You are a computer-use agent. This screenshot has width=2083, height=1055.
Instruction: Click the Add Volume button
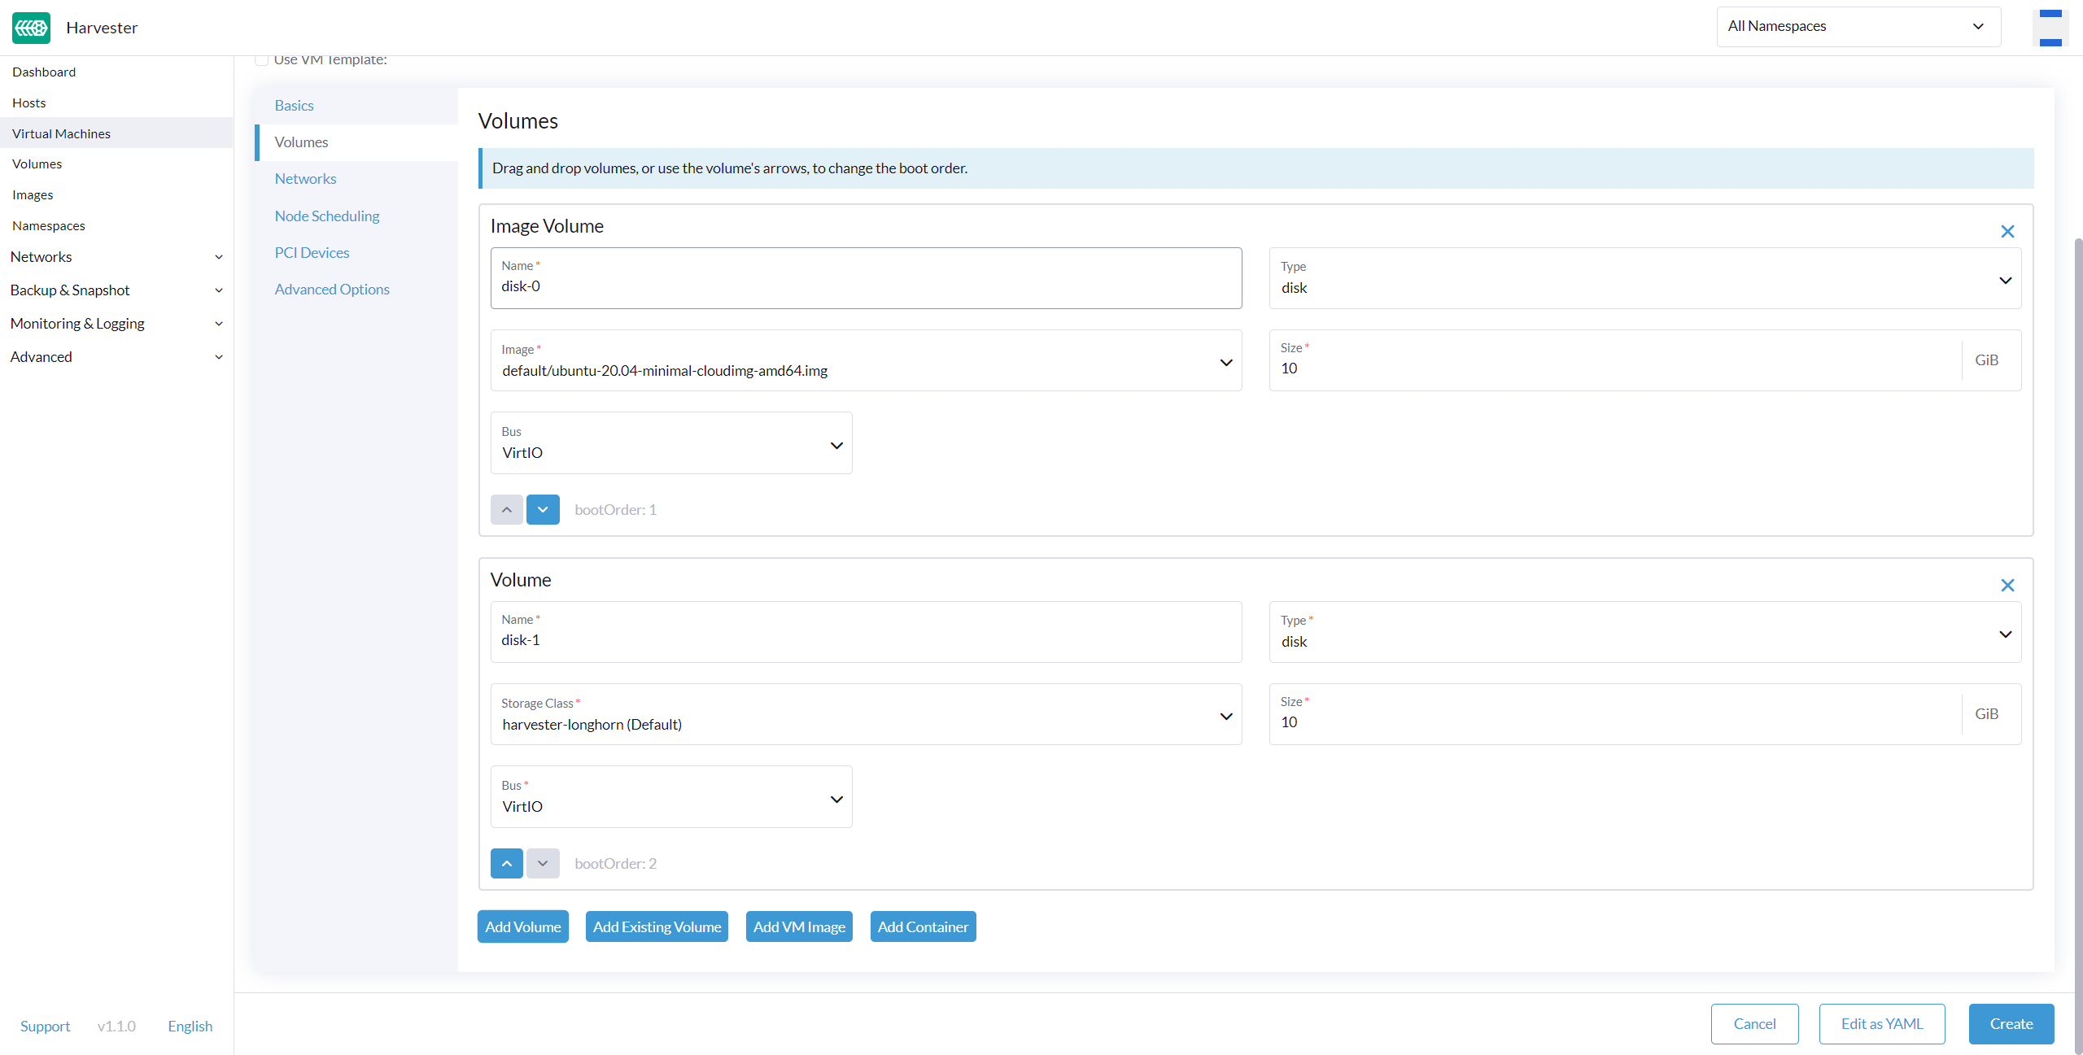point(522,926)
